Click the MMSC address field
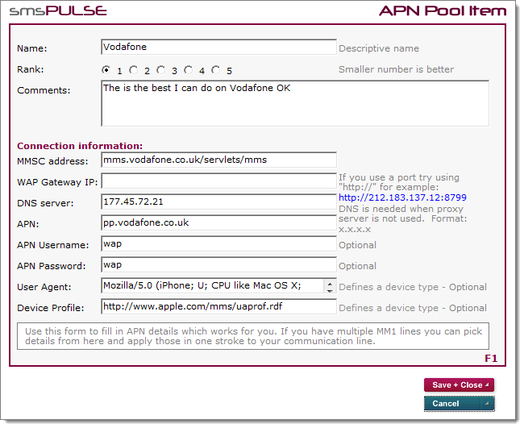The width and height of the screenshot is (524, 428). point(218,160)
